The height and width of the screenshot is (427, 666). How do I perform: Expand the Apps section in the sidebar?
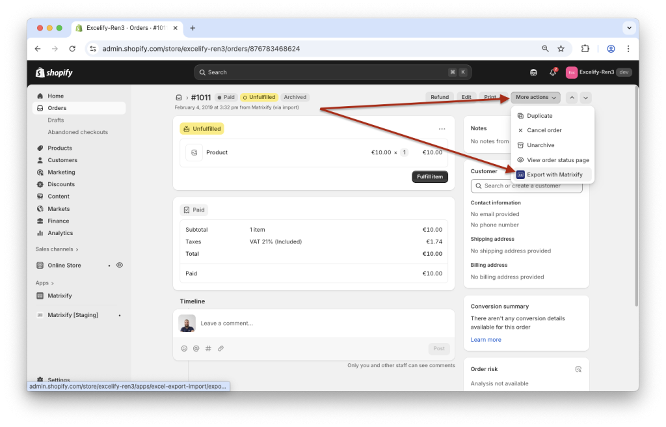(x=44, y=282)
